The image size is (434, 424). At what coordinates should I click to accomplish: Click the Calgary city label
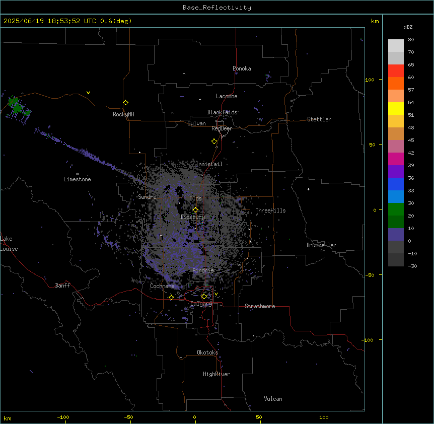tap(201, 304)
